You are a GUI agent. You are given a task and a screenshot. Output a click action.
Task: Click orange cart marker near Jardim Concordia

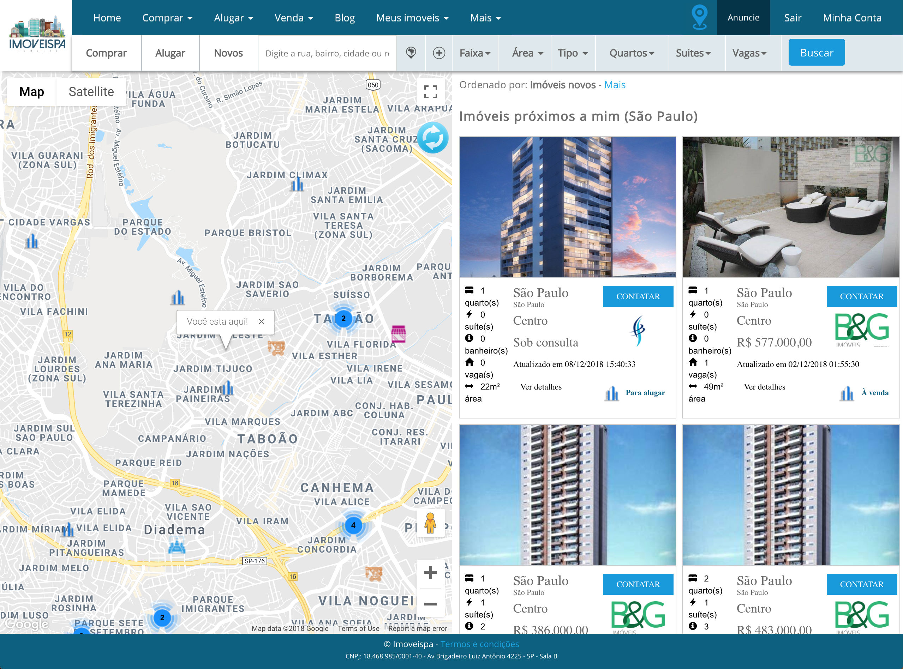click(373, 573)
